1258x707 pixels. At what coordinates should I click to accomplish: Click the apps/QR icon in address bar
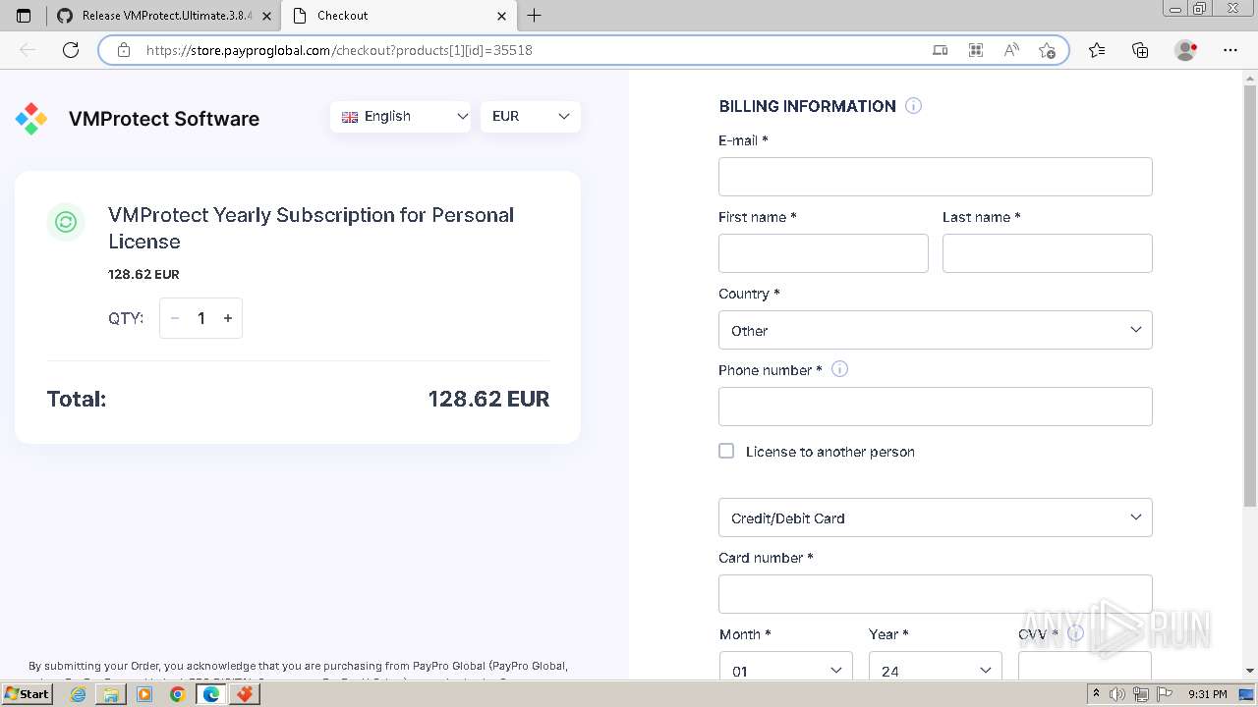(x=976, y=50)
